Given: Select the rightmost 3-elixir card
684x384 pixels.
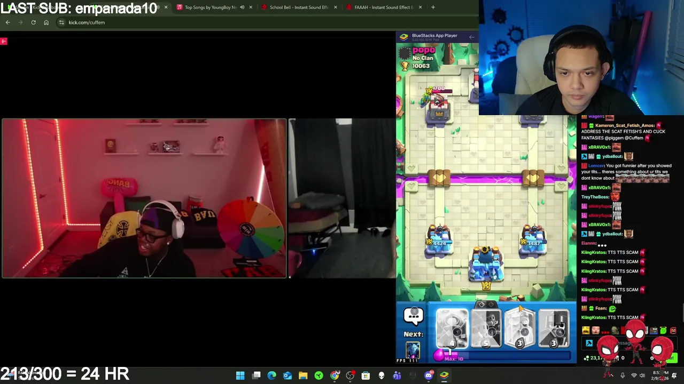Looking at the screenshot, I should (x=553, y=329).
